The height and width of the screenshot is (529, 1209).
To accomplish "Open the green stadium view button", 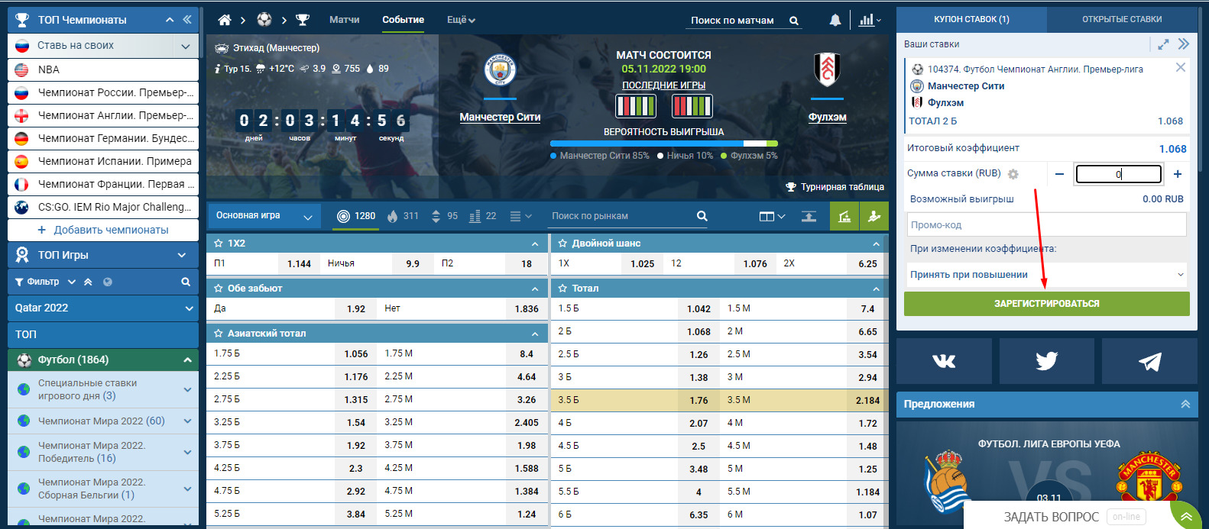I will pos(844,217).
